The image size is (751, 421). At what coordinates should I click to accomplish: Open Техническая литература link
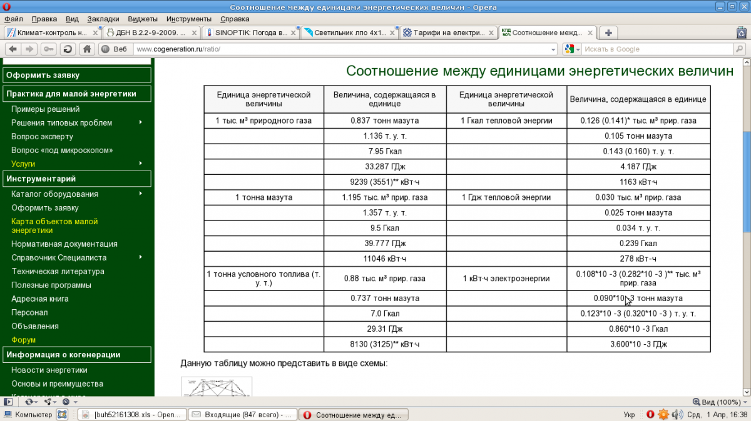[x=58, y=271]
